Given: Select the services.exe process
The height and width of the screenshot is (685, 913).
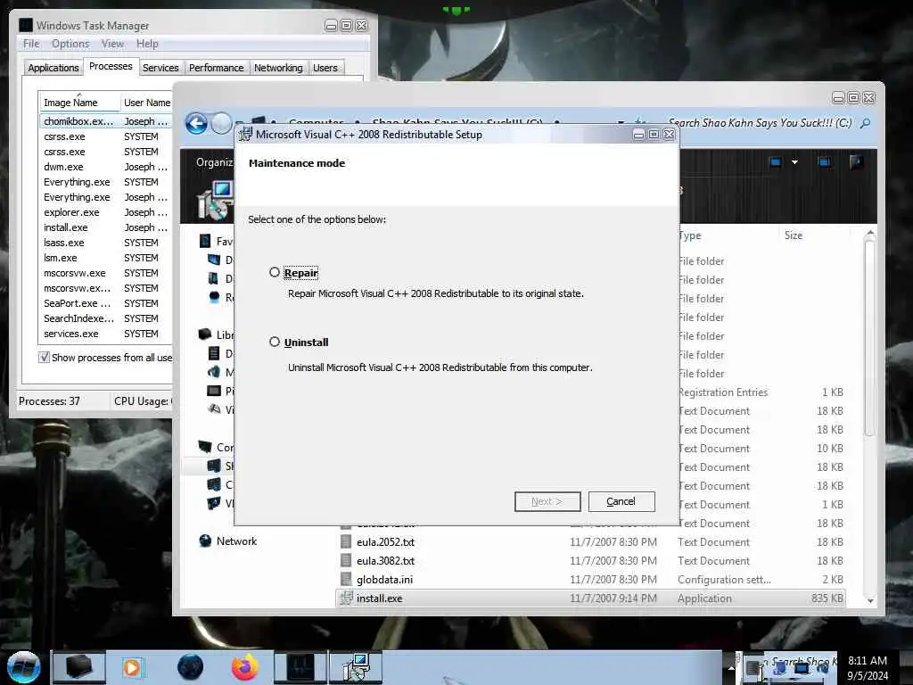Looking at the screenshot, I should (x=106, y=334).
